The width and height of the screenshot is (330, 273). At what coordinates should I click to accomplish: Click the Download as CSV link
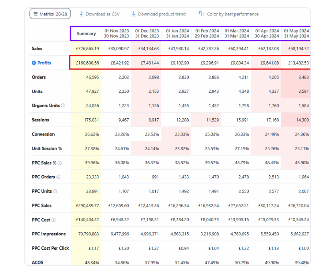(x=102, y=14)
